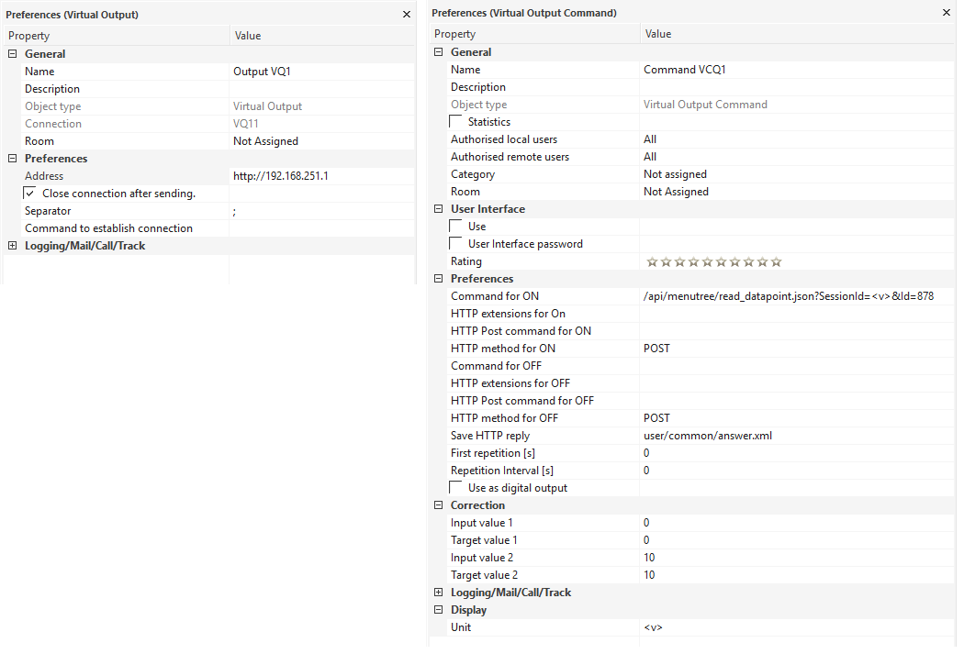Collapse the Correction section
Viewport: 964px width, 665px height.
[438, 505]
